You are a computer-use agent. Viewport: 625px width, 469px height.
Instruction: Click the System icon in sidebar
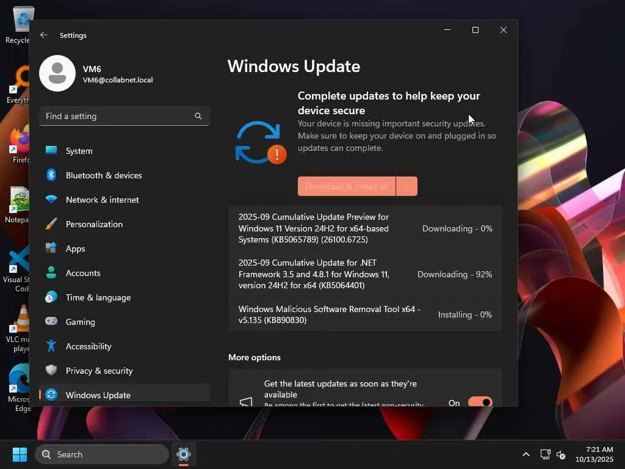click(x=51, y=150)
